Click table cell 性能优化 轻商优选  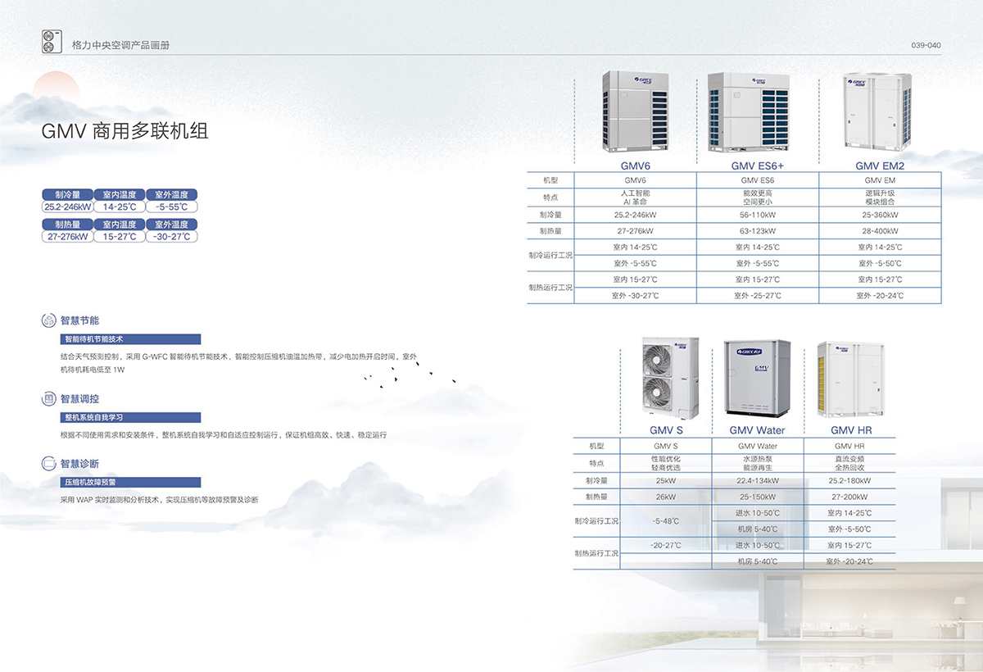[665, 463]
